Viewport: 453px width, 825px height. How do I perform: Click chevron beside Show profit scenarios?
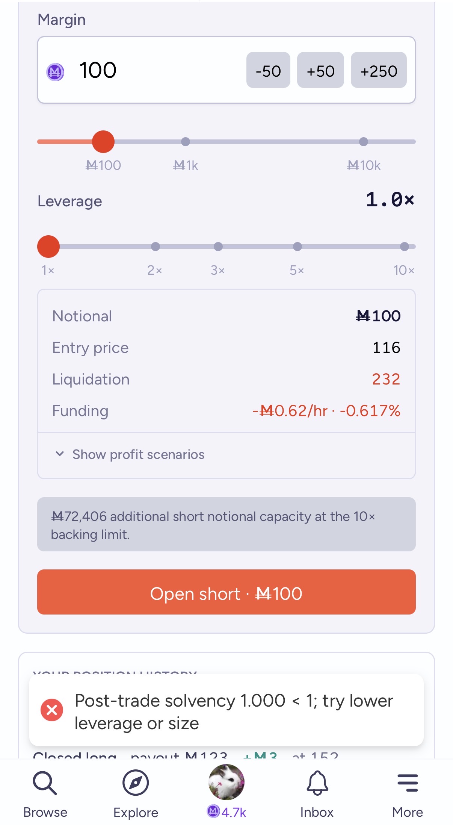click(x=60, y=454)
